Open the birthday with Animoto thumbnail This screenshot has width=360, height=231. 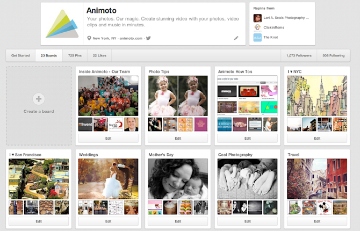coord(225,125)
